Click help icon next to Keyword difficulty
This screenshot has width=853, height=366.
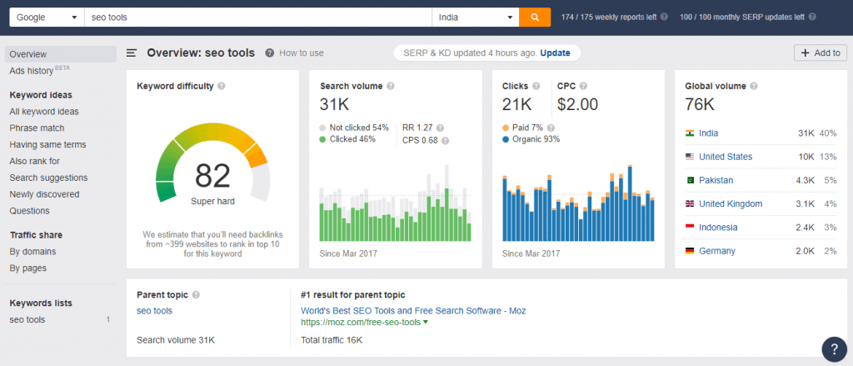222,86
